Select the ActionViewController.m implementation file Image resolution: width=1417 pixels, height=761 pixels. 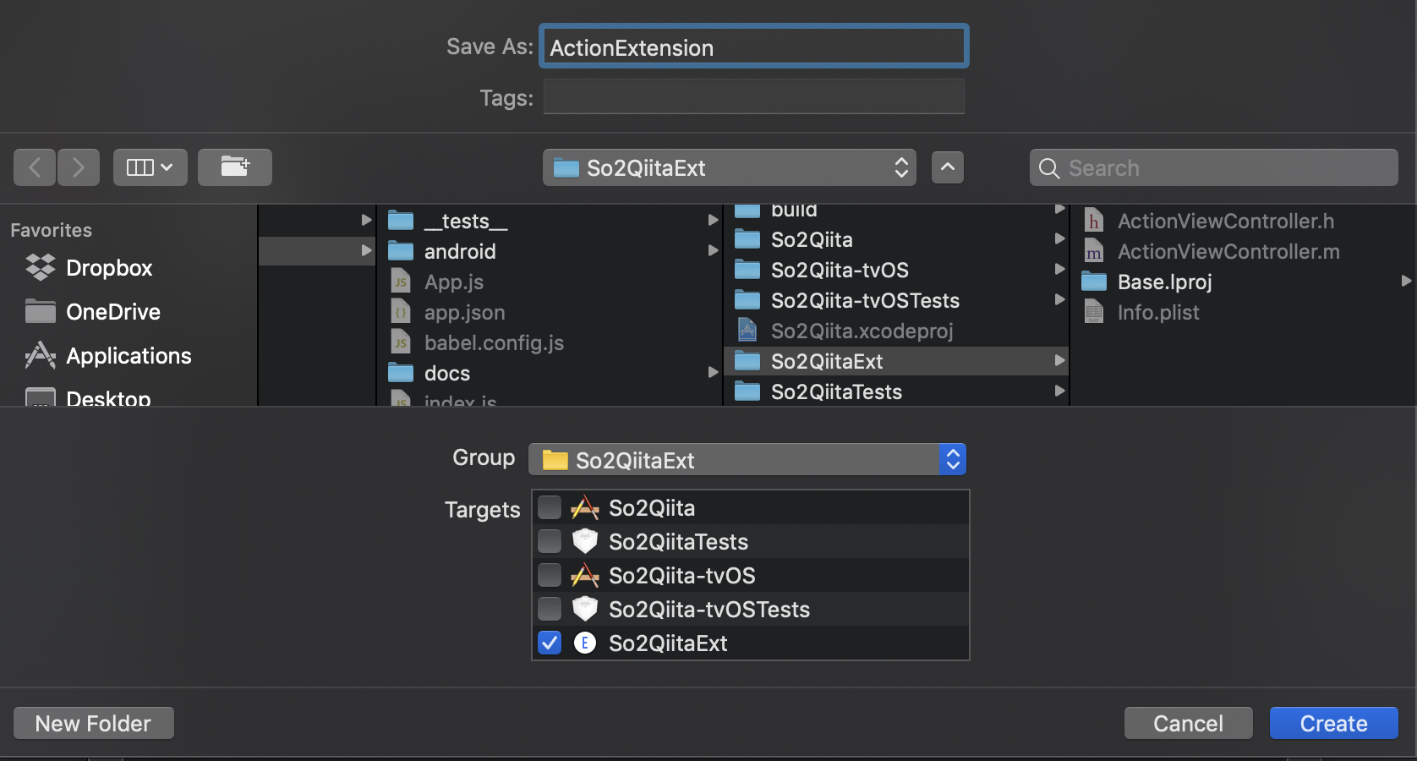click(1228, 251)
